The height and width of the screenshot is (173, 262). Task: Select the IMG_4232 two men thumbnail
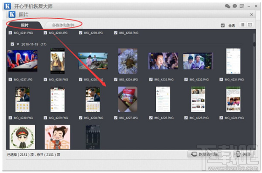point(198,61)
